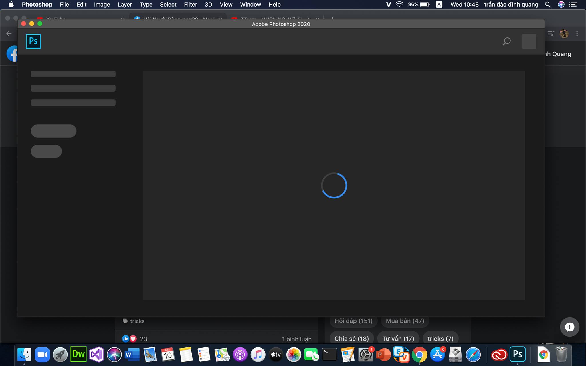Toggle the heart reaction on the post
Screen dimensions: 586x366
(x=133, y=339)
